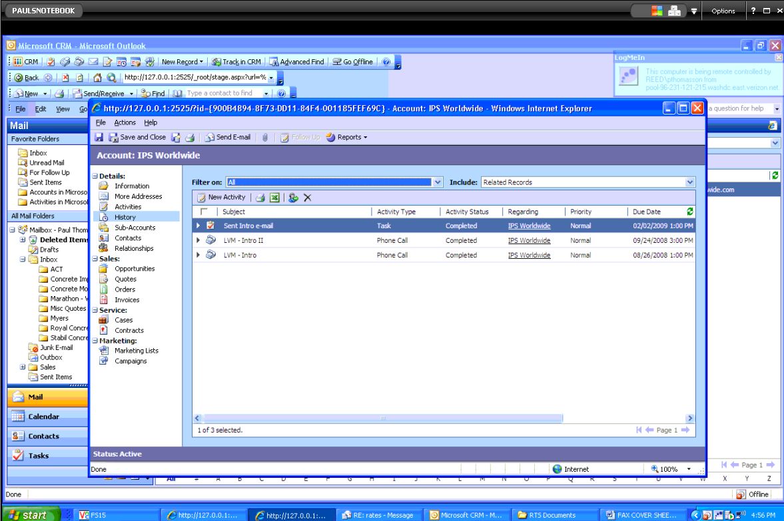Click the paperclip attach icon
Image resolution: width=784 pixels, height=521 pixels.
point(265,137)
